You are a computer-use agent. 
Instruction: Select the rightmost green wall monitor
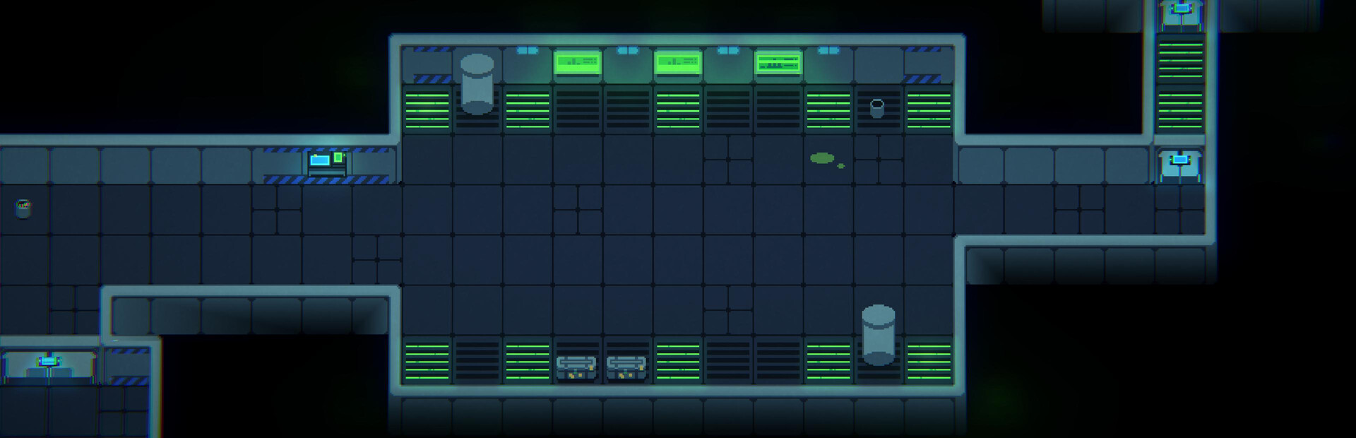point(778,64)
